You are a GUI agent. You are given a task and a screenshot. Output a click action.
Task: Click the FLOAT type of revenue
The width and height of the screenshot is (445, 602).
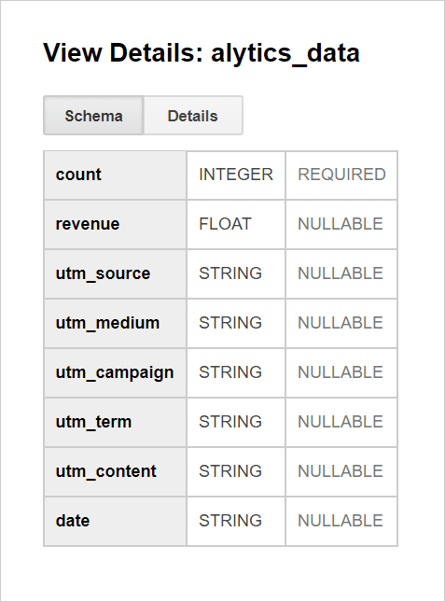point(225,224)
